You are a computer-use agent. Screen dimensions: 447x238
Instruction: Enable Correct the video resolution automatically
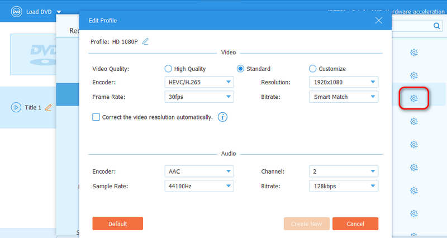(x=96, y=117)
